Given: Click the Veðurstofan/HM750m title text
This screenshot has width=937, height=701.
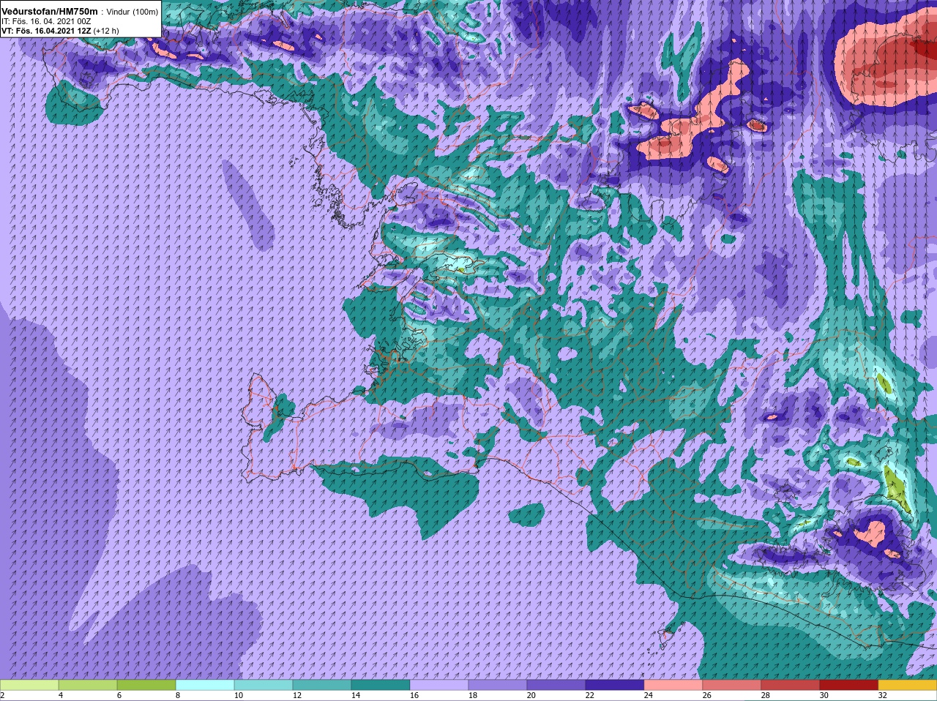Looking at the screenshot, I should click(x=49, y=11).
